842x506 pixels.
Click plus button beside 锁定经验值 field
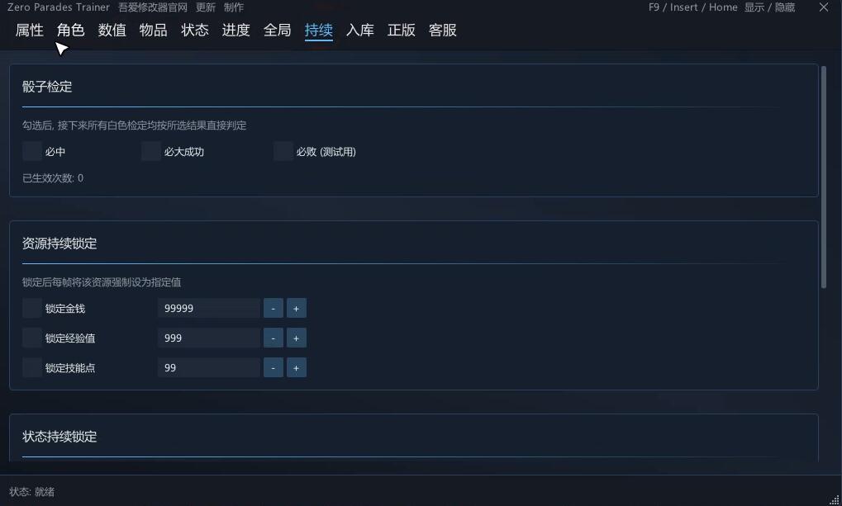point(296,338)
